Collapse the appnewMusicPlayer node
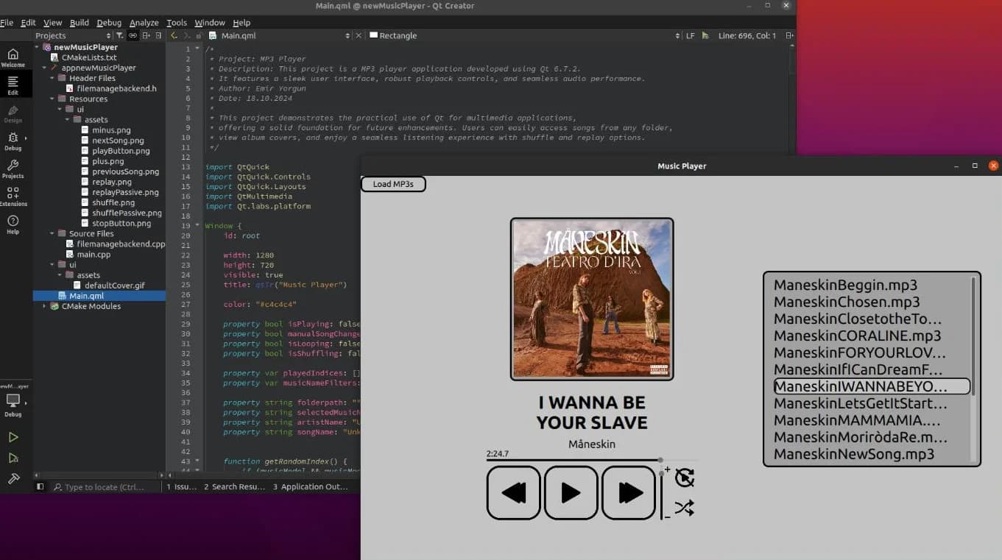The image size is (1002, 560). coord(44,68)
